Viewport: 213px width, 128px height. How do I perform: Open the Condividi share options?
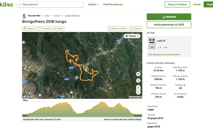[x=136, y=28]
